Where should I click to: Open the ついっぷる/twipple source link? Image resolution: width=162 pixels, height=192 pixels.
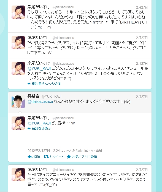(x=77, y=151)
